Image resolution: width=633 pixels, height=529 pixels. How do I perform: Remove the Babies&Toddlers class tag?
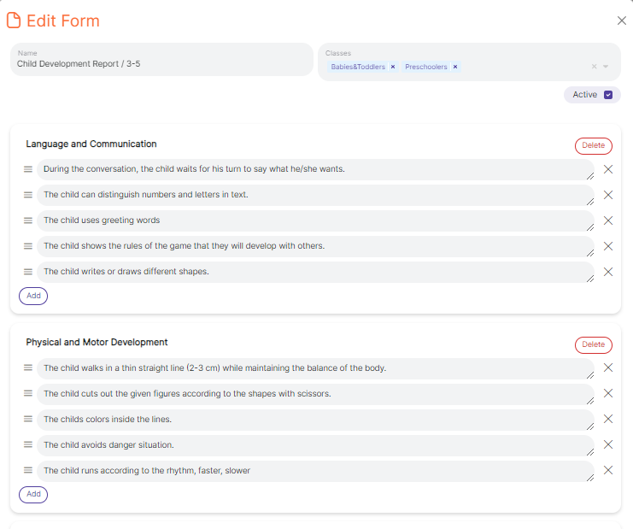(x=393, y=67)
